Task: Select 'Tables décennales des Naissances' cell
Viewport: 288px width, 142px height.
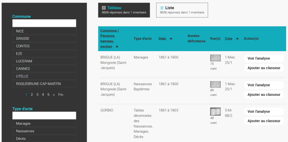Action: 143,123
